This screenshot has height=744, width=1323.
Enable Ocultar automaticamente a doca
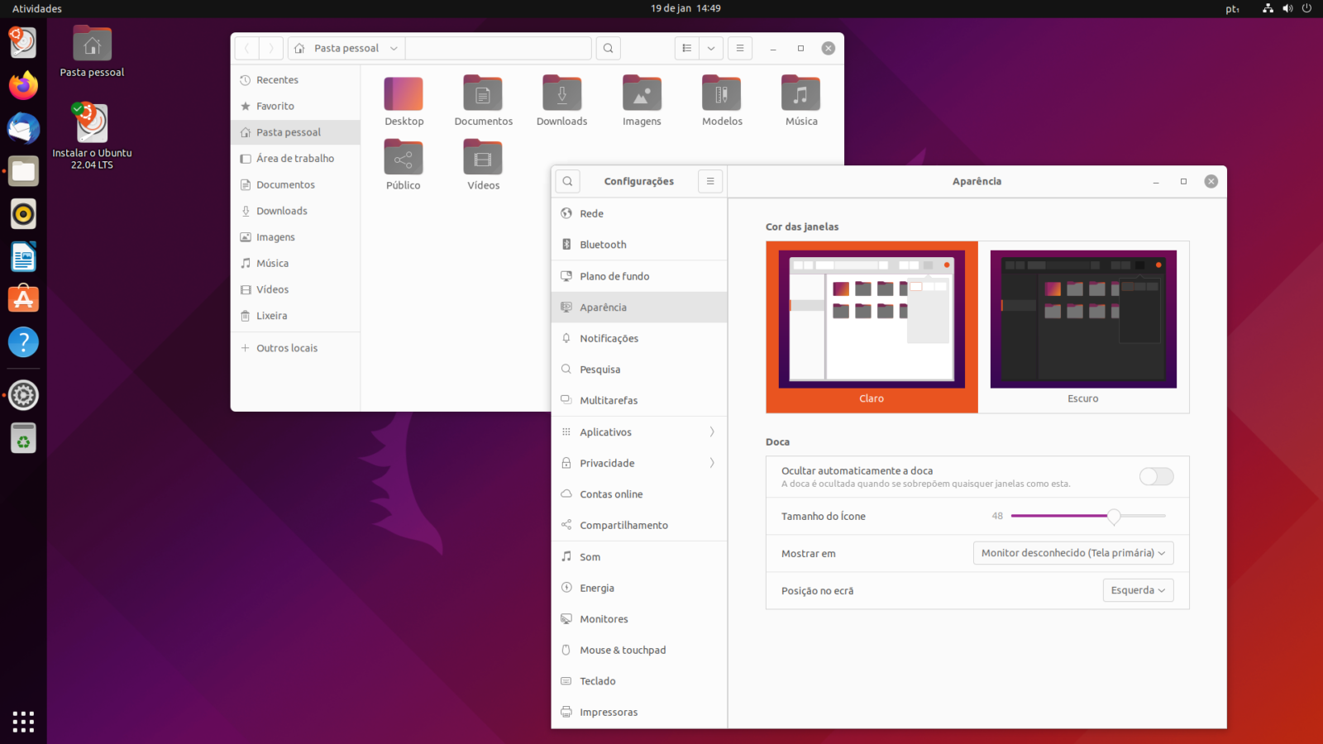[1156, 476]
